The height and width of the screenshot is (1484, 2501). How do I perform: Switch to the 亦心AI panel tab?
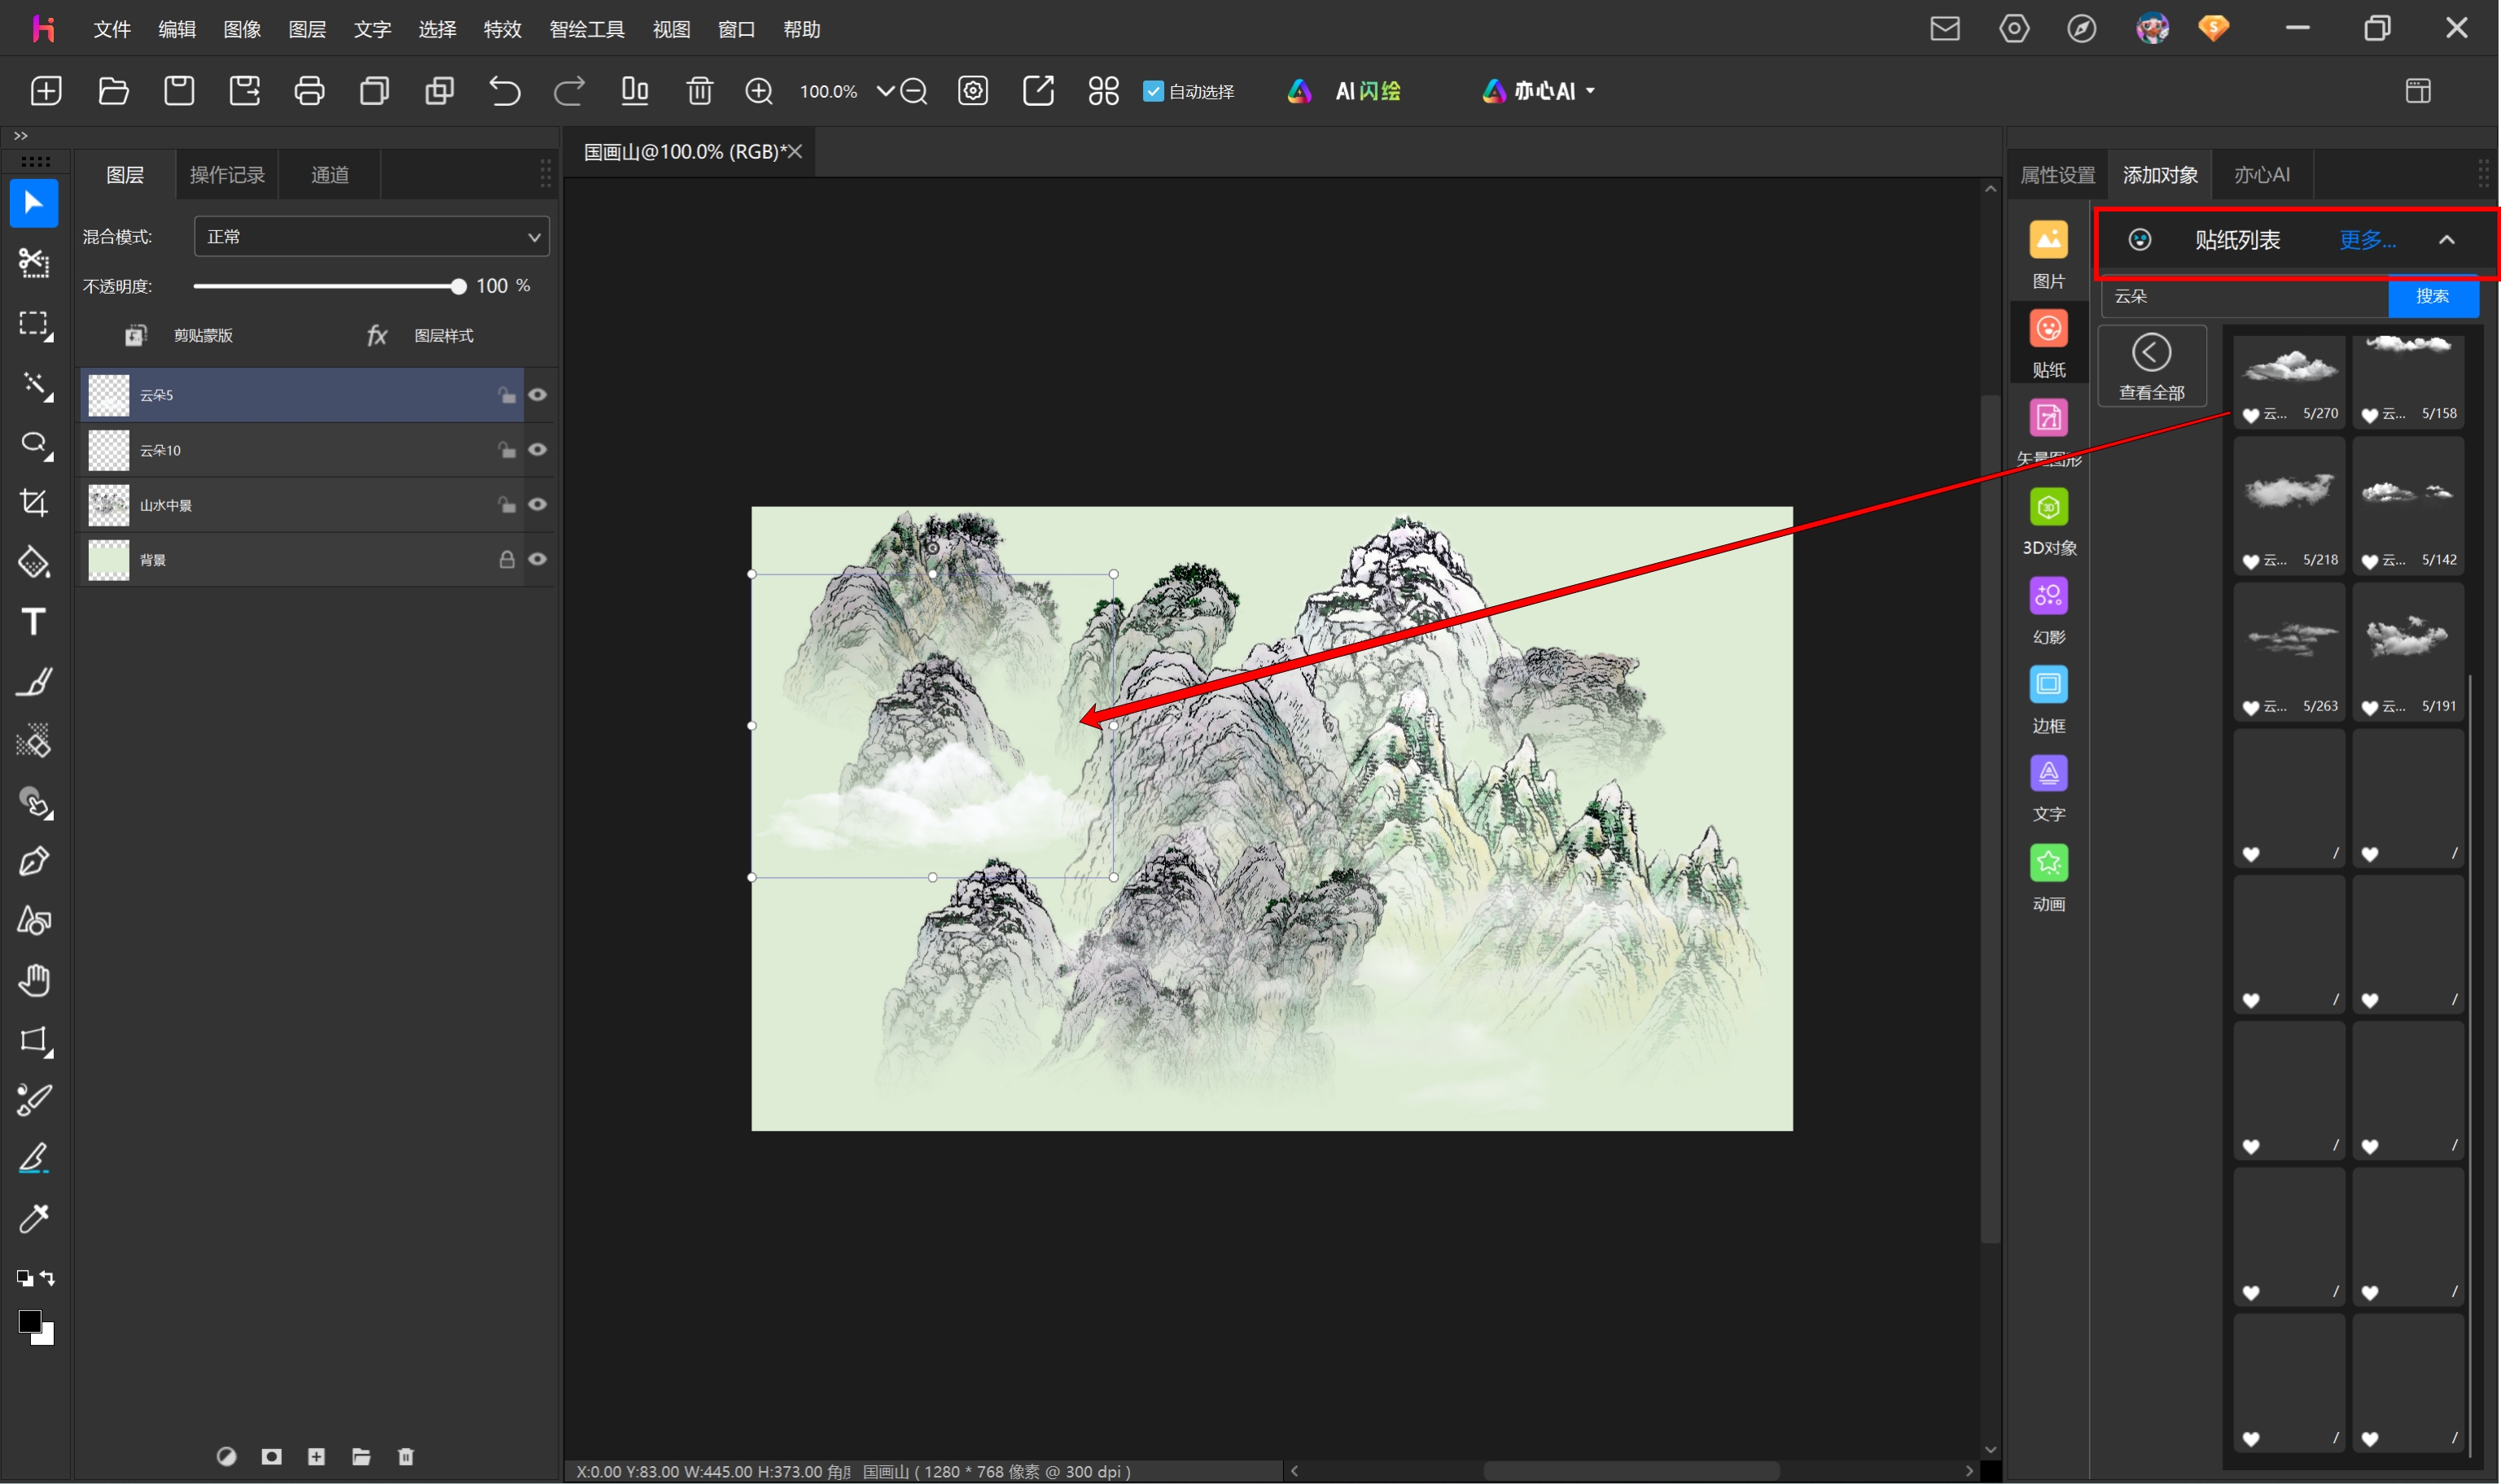(2262, 175)
